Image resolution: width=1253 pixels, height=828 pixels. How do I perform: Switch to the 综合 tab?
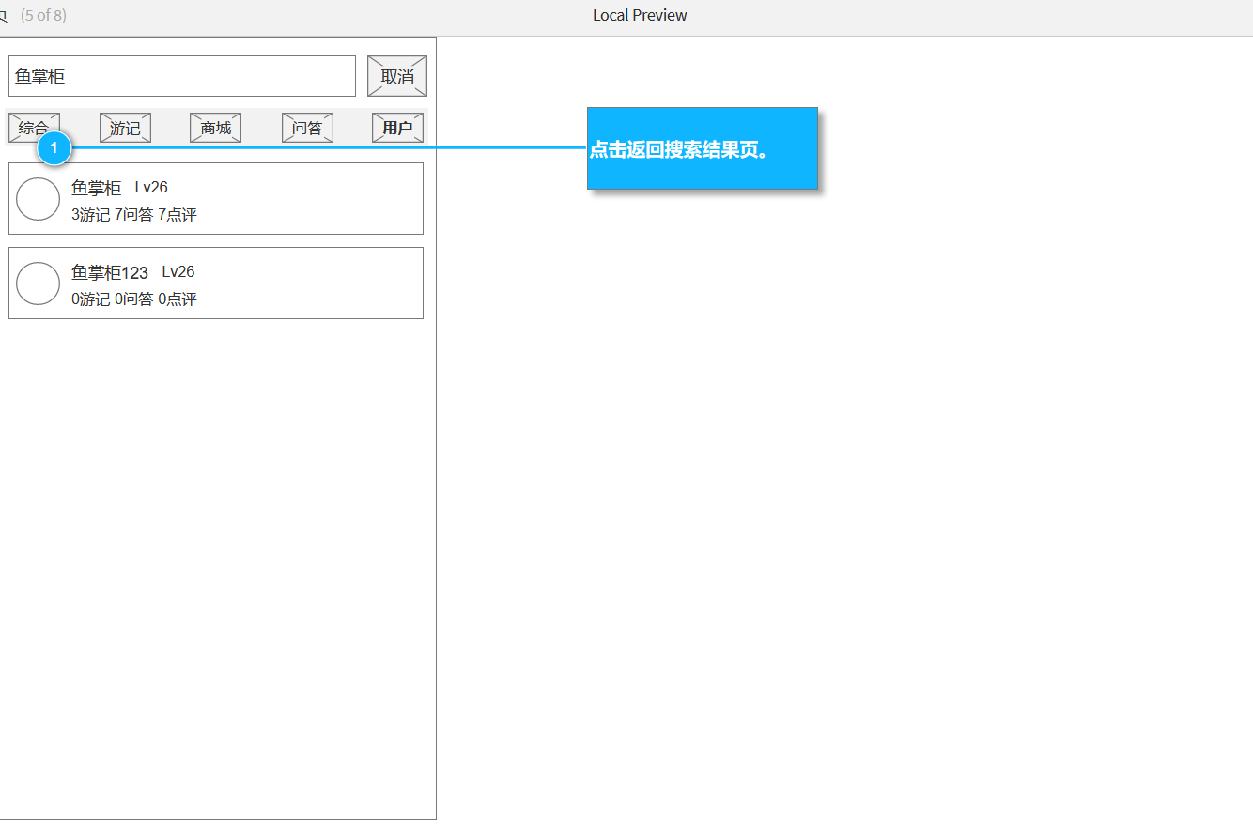[34, 128]
